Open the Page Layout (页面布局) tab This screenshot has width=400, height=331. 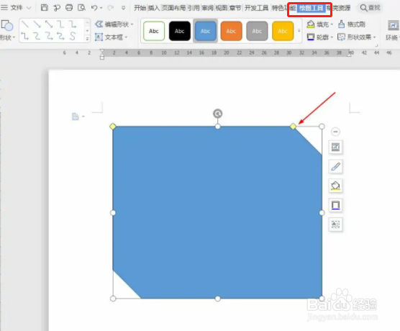click(x=173, y=8)
